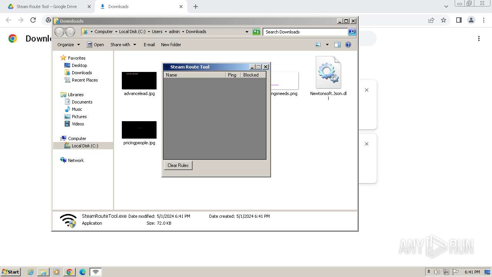The width and height of the screenshot is (492, 277).
Task: Open Windows Media Player taskbar icon
Action: coord(57,272)
